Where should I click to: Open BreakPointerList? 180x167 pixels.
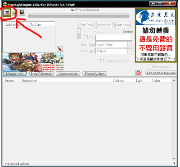(x=41, y=74)
